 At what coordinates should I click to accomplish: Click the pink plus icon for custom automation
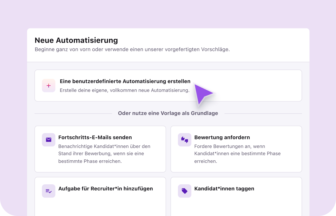[x=49, y=86]
